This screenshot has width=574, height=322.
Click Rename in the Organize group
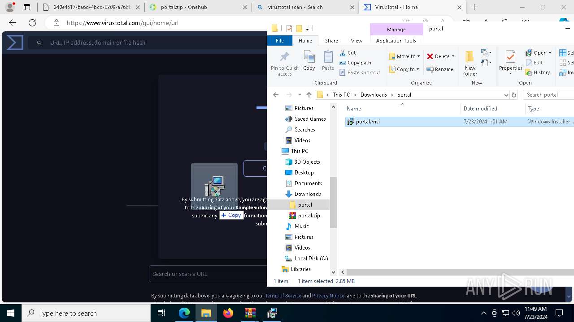point(440,69)
